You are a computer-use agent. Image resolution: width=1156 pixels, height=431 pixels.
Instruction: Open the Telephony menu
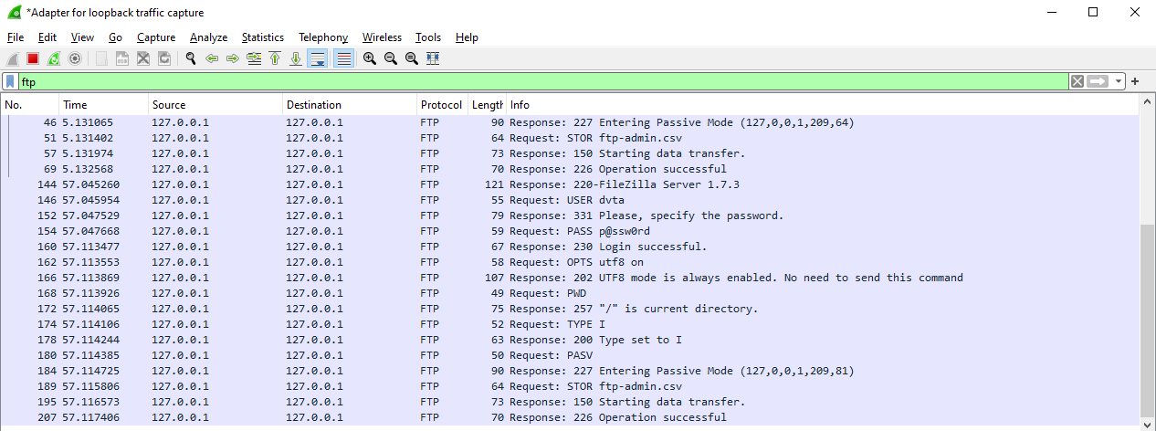tap(322, 37)
